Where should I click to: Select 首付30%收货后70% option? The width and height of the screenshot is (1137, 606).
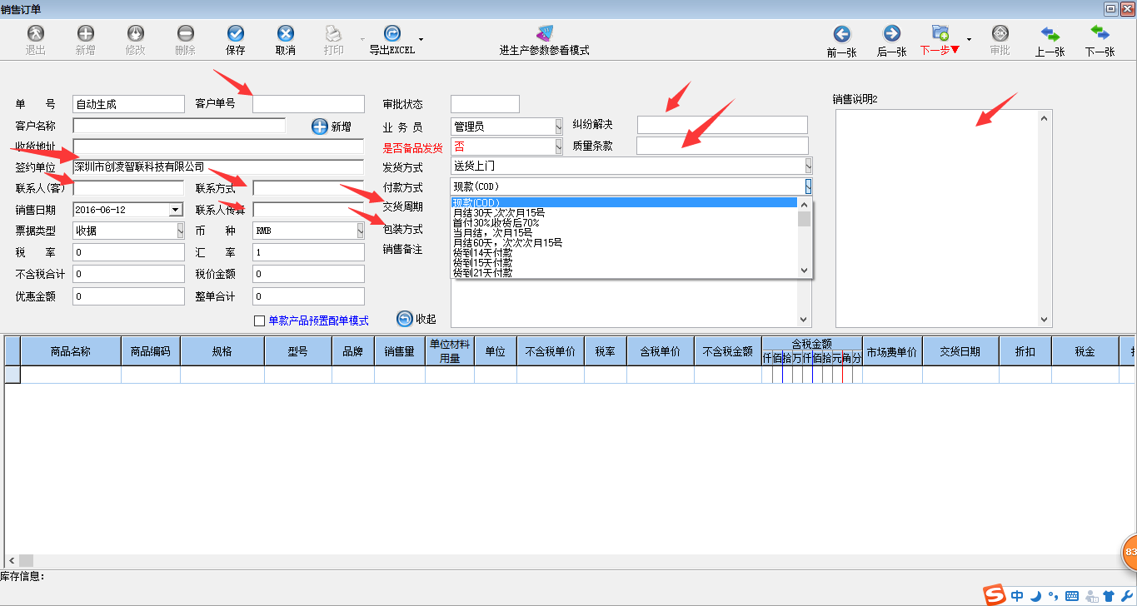click(x=624, y=223)
